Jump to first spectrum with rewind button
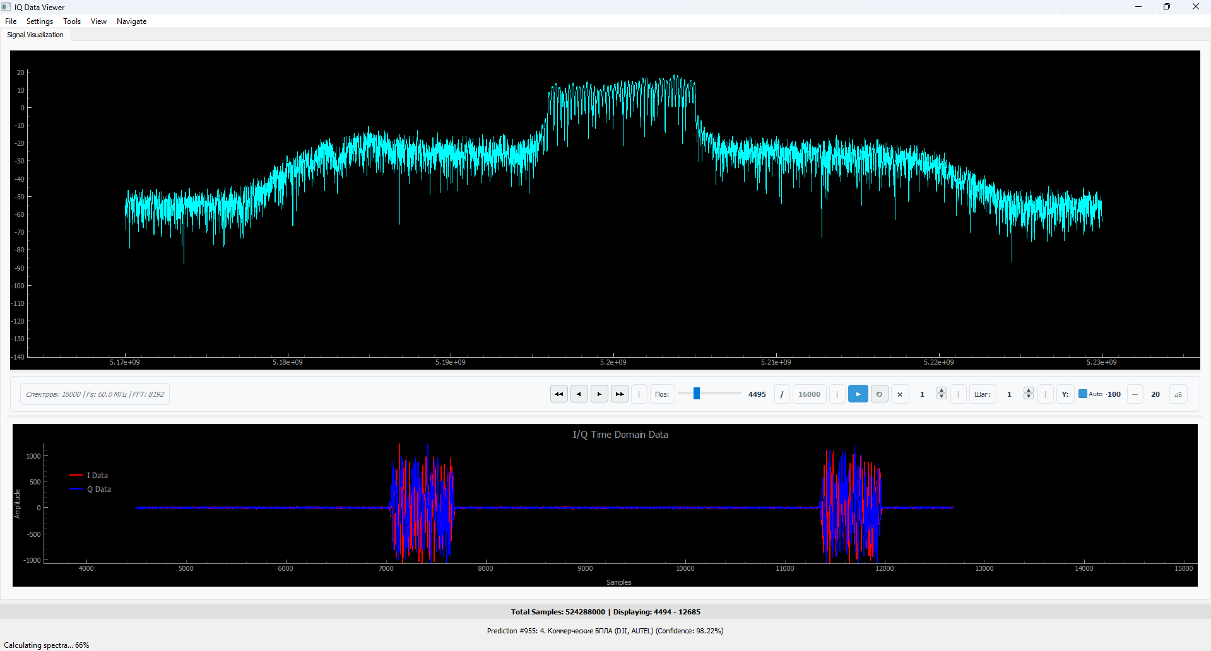Screen dimensions: 1211x651 pyautogui.click(x=558, y=394)
